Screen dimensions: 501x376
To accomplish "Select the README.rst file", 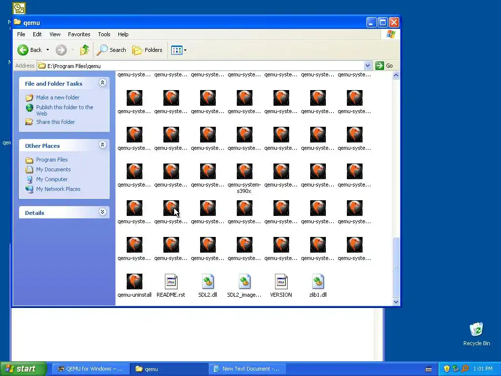I will pos(171,285).
